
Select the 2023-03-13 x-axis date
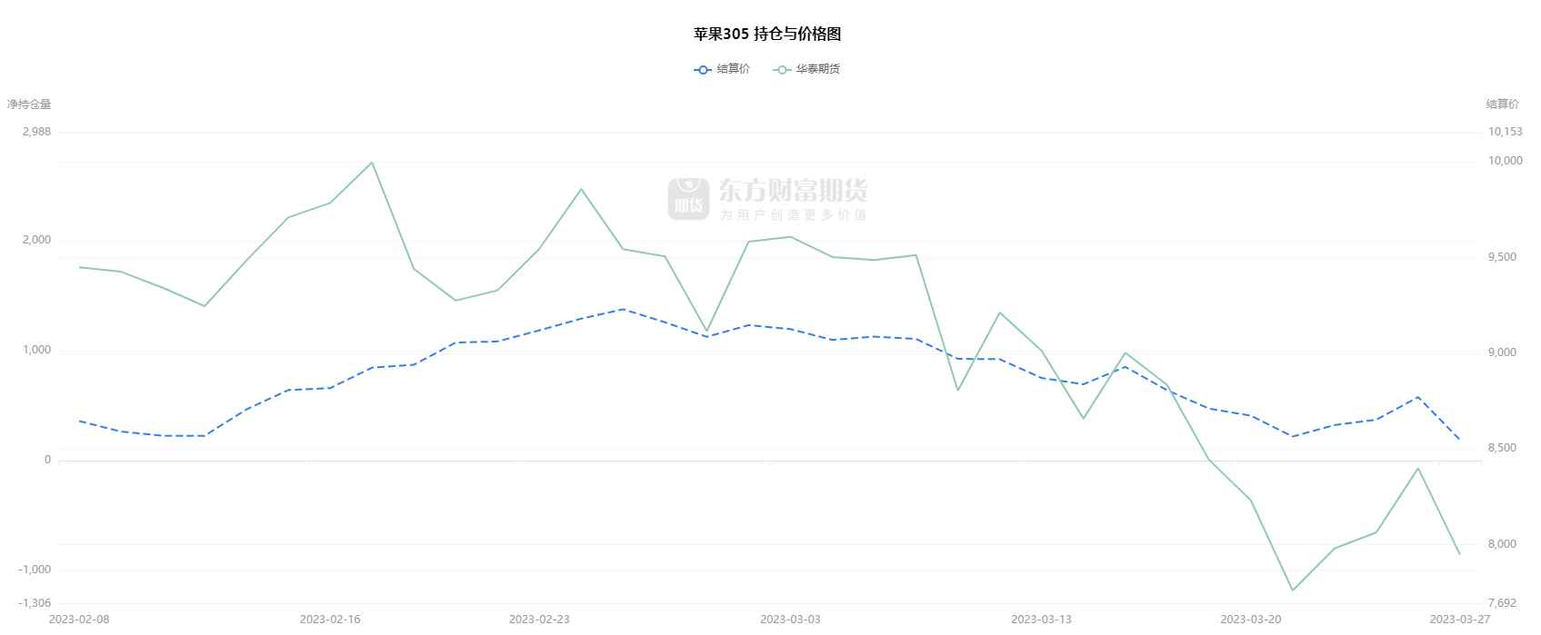tap(1041, 620)
